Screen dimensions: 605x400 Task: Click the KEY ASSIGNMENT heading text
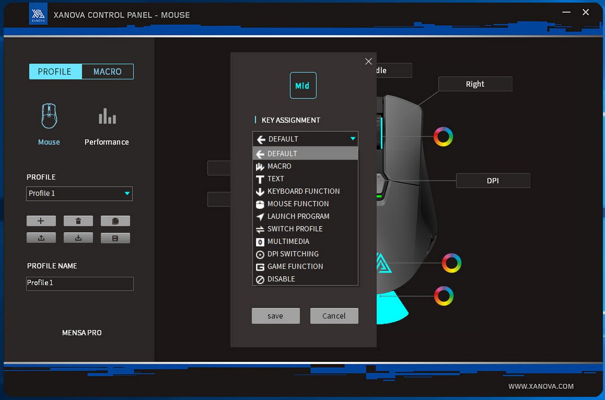[291, 120]
